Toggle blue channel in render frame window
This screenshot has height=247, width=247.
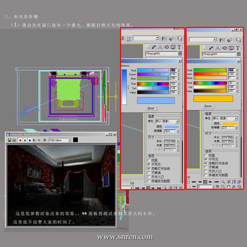tap(30, 140)
